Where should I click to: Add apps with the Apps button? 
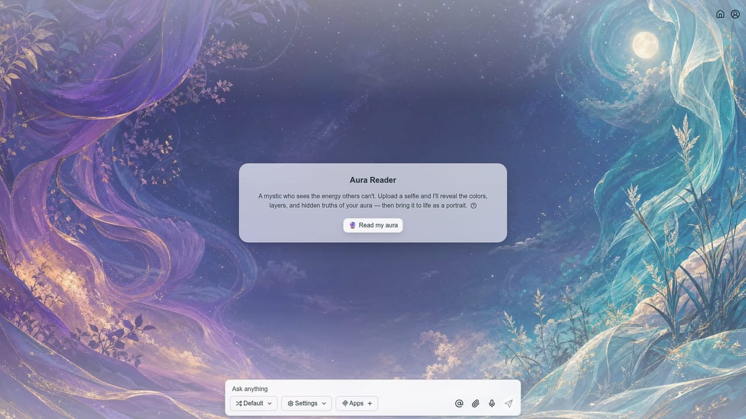[x=357, y=403]
